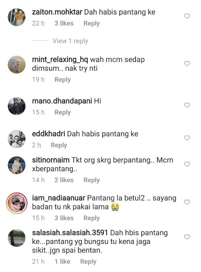
Task: Open mint_relaxing_hq's avatar
Action: point(17,65)
